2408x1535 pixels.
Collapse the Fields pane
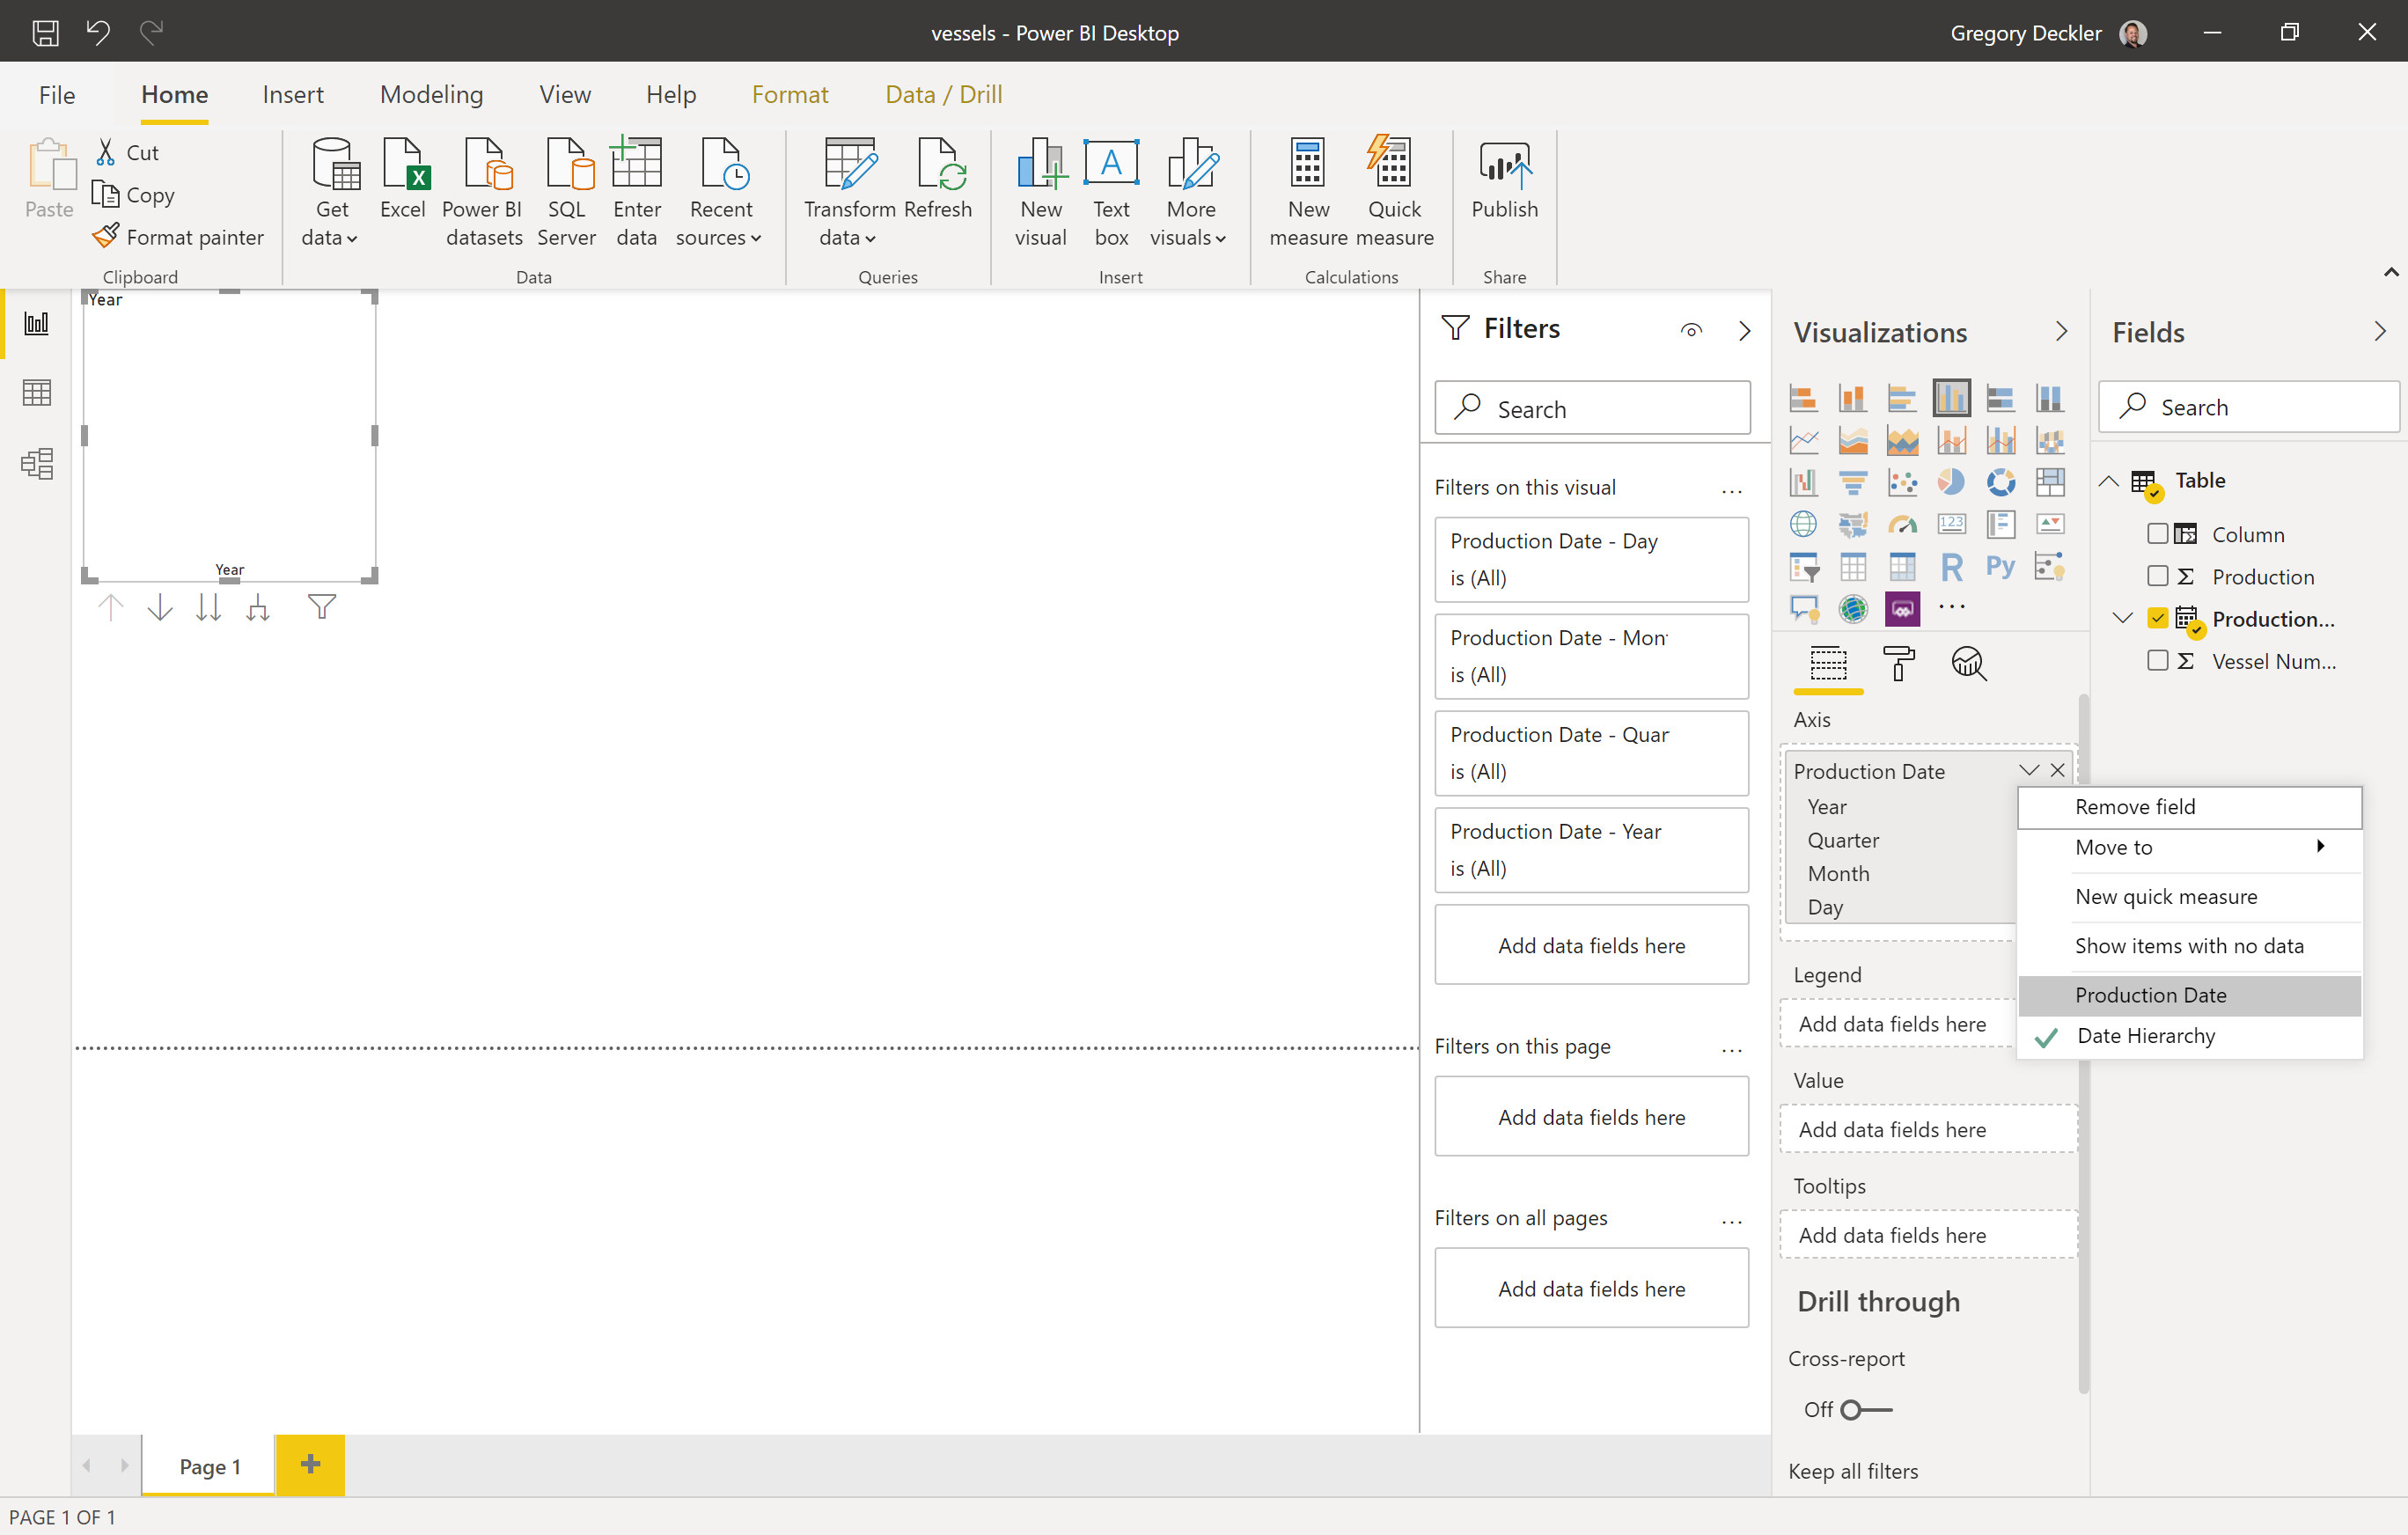point(2379,331)
